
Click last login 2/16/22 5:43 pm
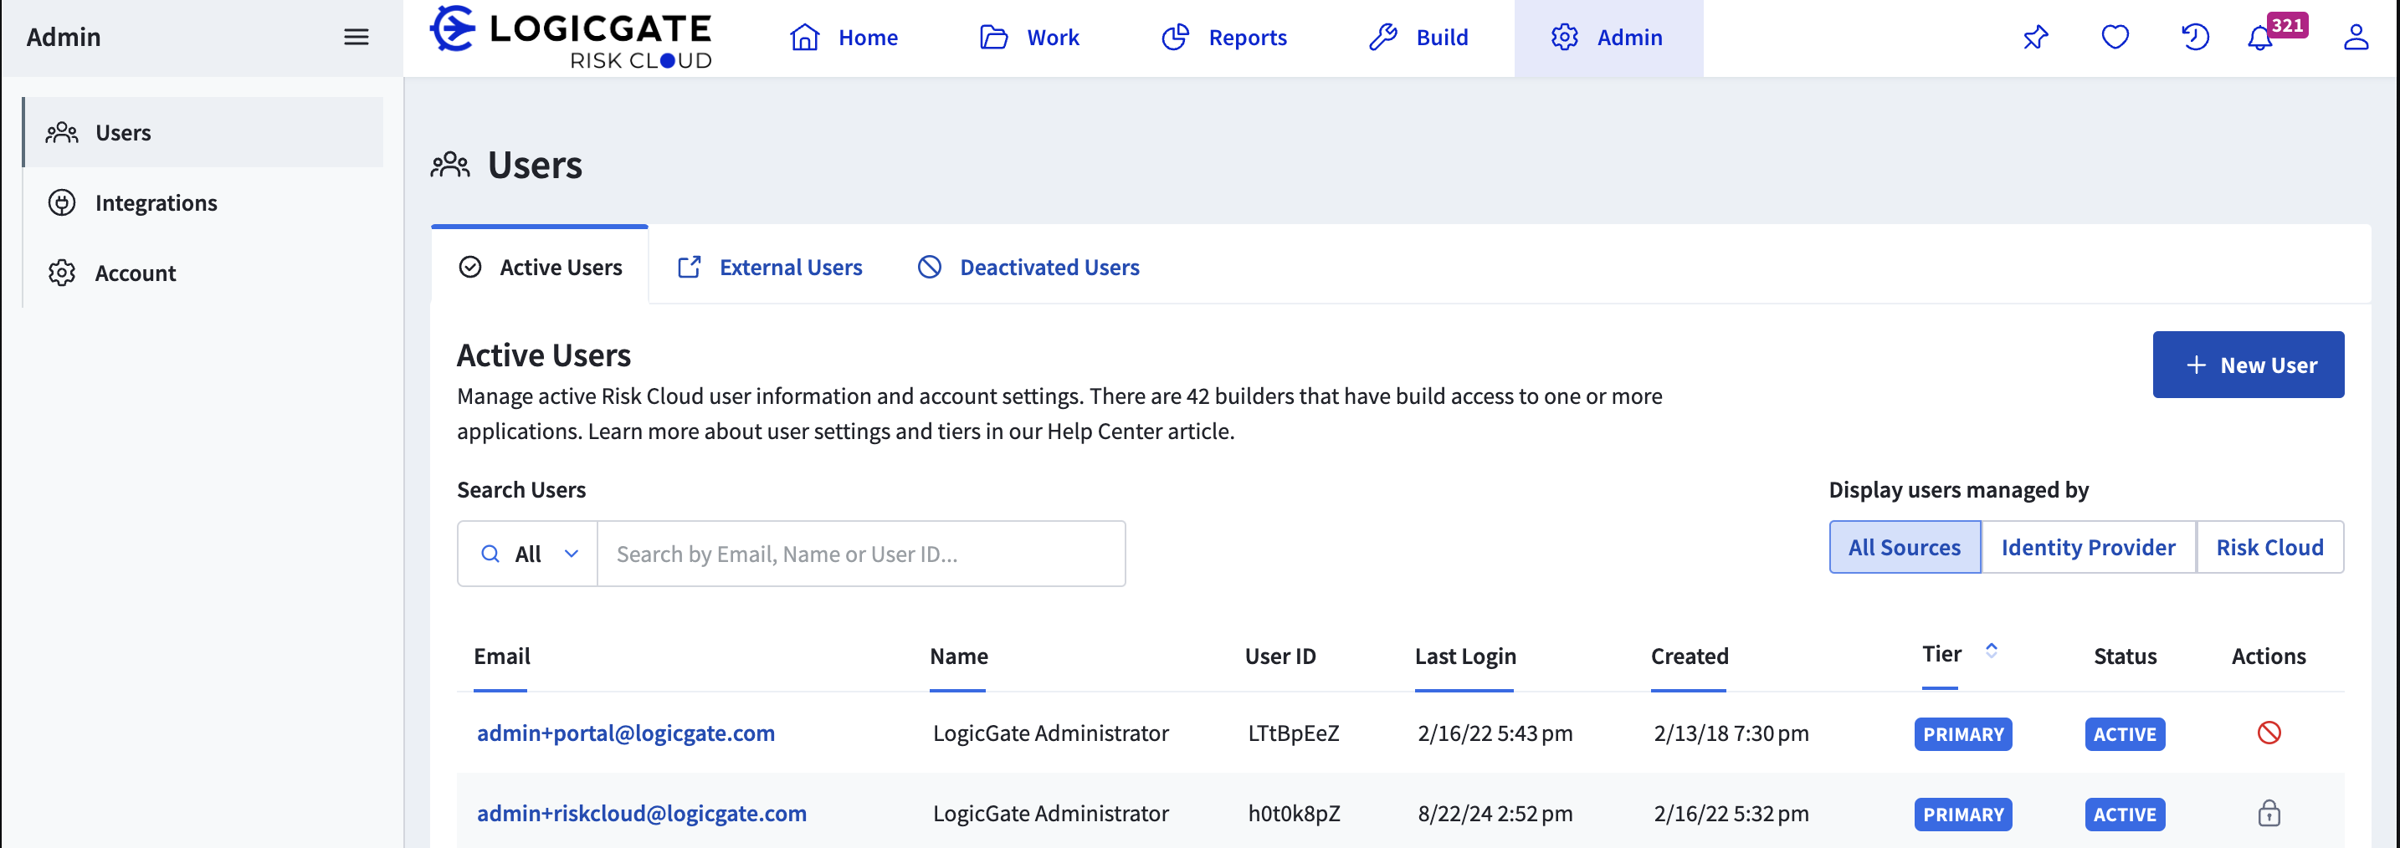pos(1495,733)
